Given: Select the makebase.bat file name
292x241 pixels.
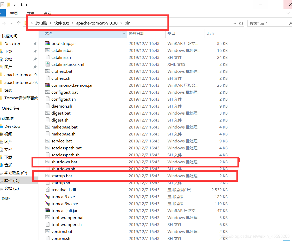Looking at the screenshot, I should click(x=64, y=127).
